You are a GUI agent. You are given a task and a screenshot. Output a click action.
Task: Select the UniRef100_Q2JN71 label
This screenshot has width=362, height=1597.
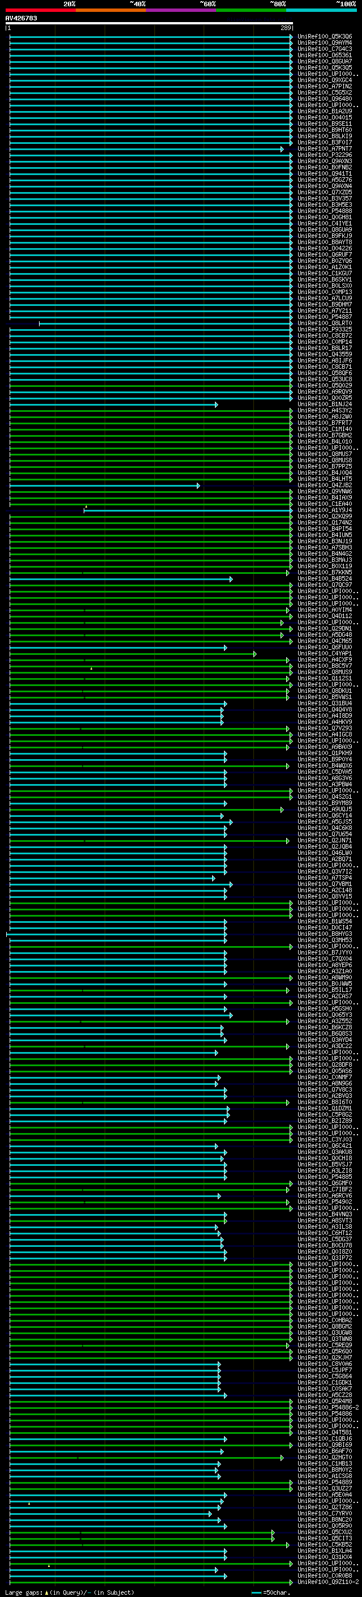[x=325, y=841]
